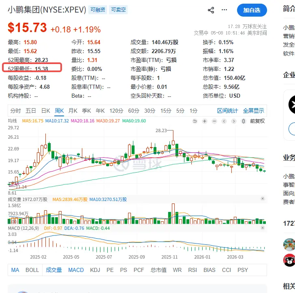Click the 可融资 tag
The height and width of the screenshot is (293, 295).
point(98,10)
